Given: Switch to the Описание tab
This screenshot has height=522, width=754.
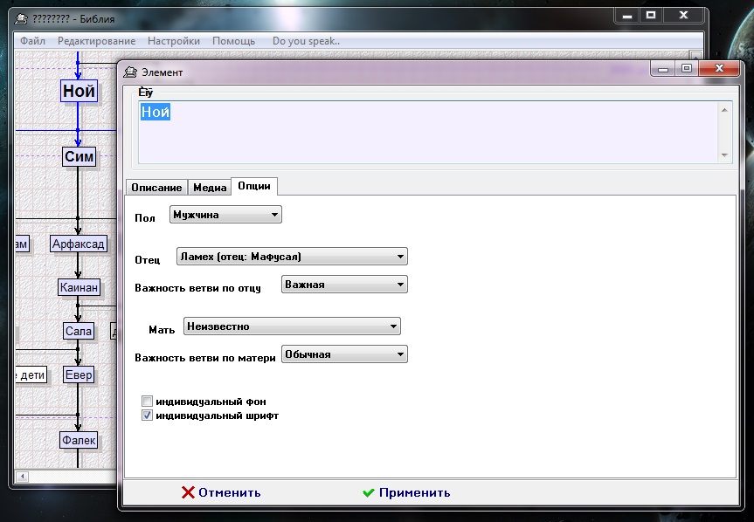Looking at the screenshot, I should pos(156,187).
